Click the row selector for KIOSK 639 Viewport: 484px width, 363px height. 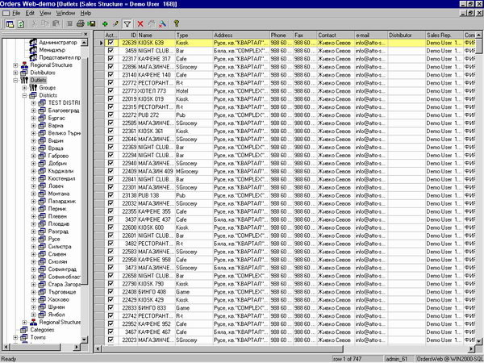99,43
